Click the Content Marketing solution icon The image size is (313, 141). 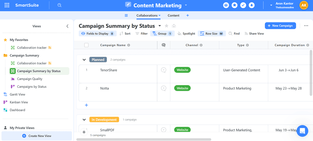(128, 5)
